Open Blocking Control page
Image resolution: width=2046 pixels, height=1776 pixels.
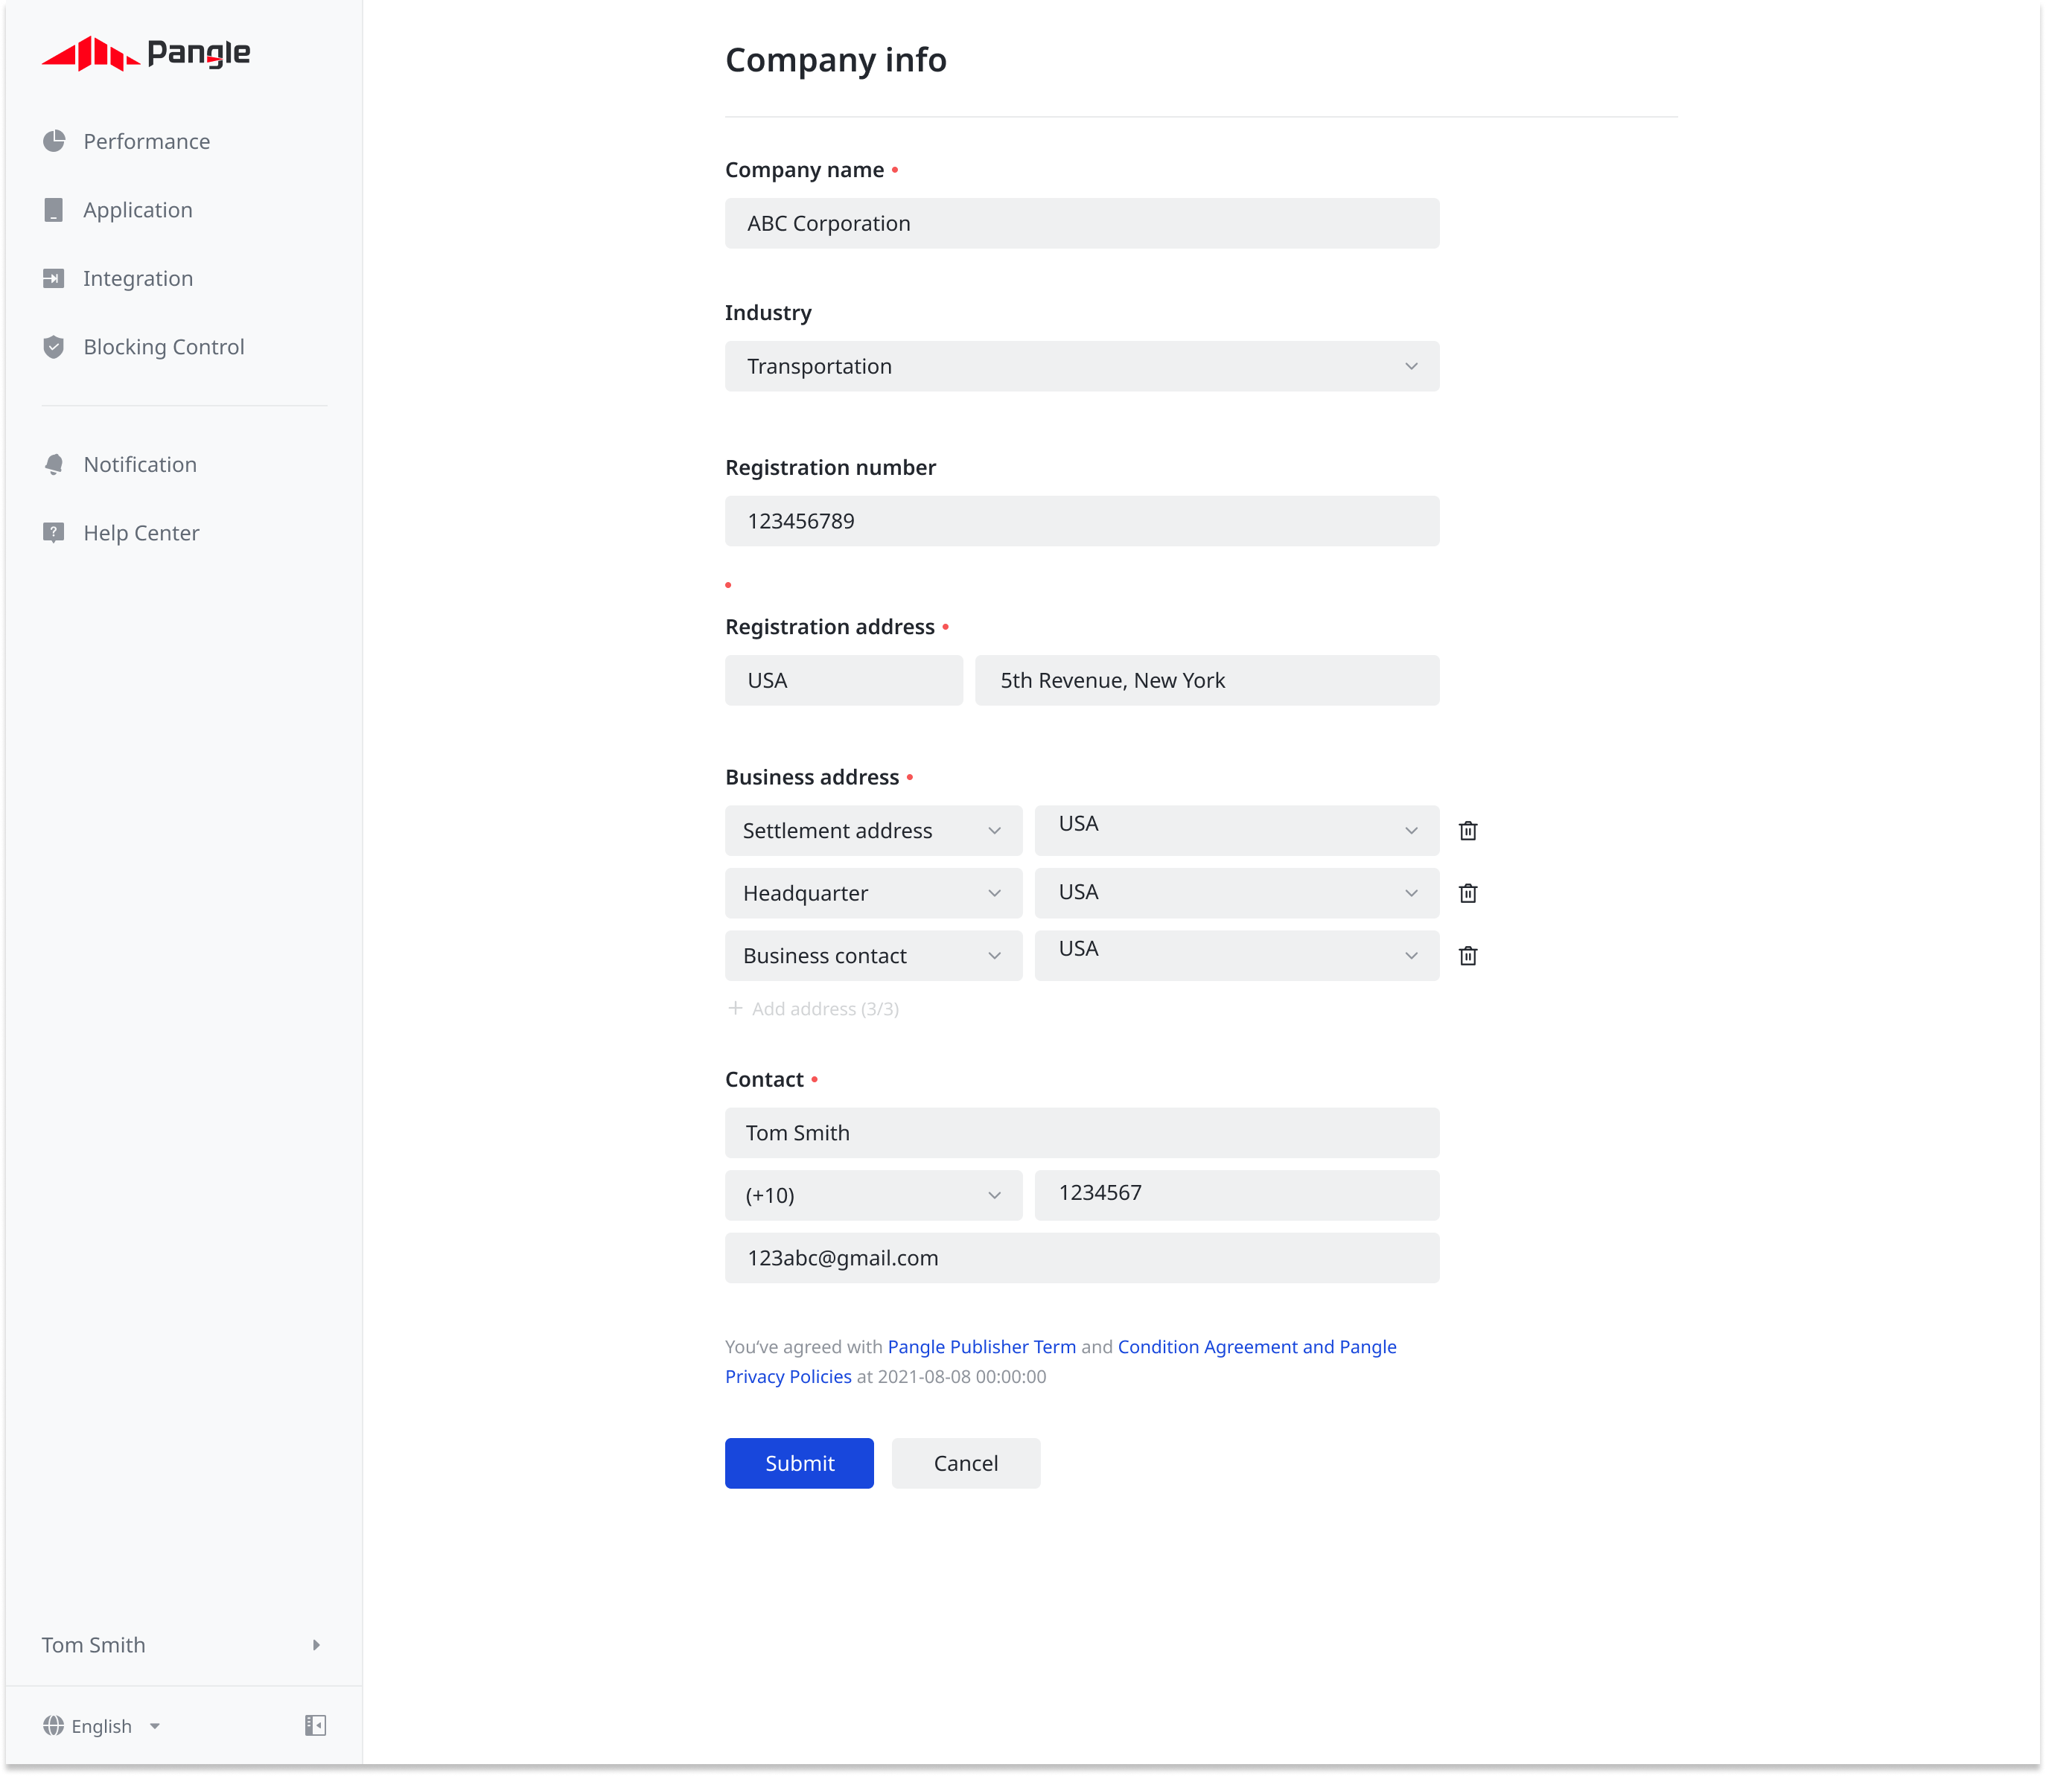(x=164, y=347)
